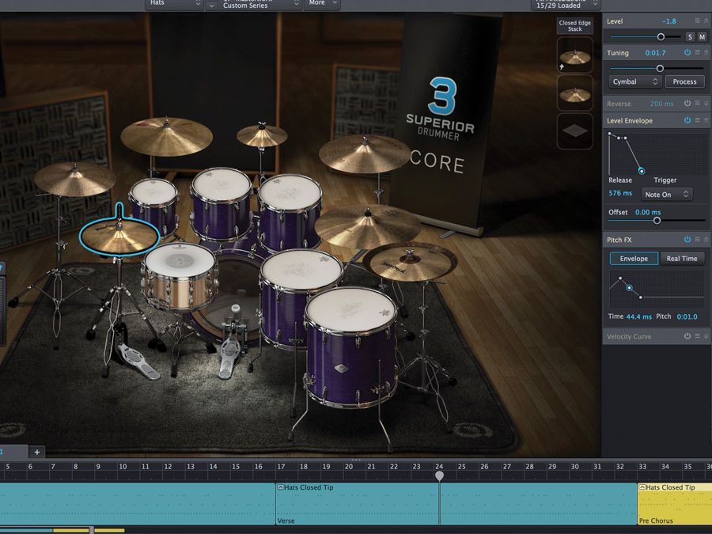Click the Closed Edge Stack label button
This screenshot has width=712, height=534.
(575, 26)
